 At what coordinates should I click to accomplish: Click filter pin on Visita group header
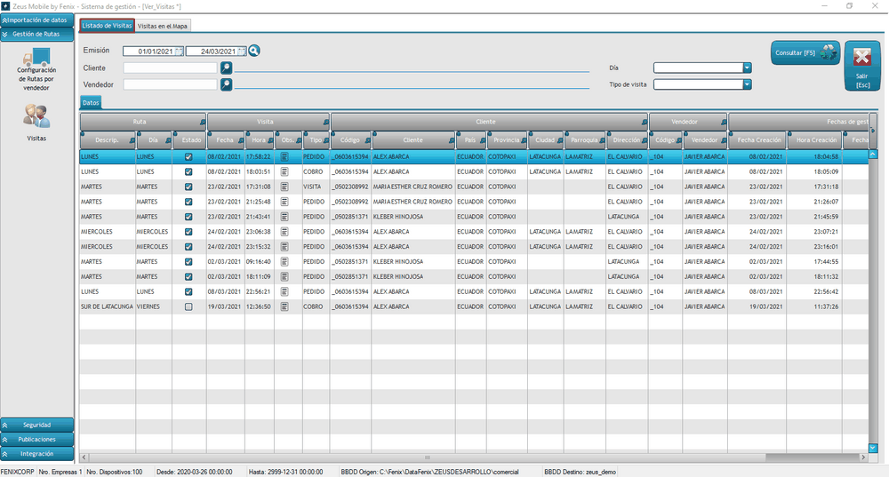click(326, 123)
